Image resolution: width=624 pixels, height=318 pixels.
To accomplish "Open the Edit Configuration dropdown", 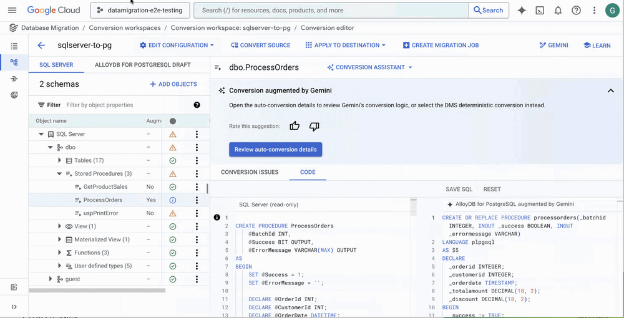I will pyautogui.click(x=177, y=46).
